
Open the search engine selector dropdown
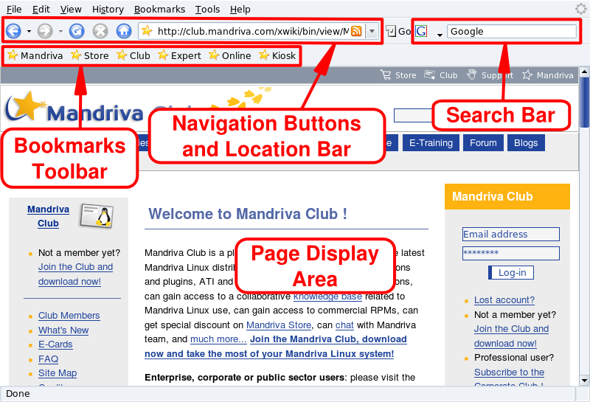click(x=439, y=35)
